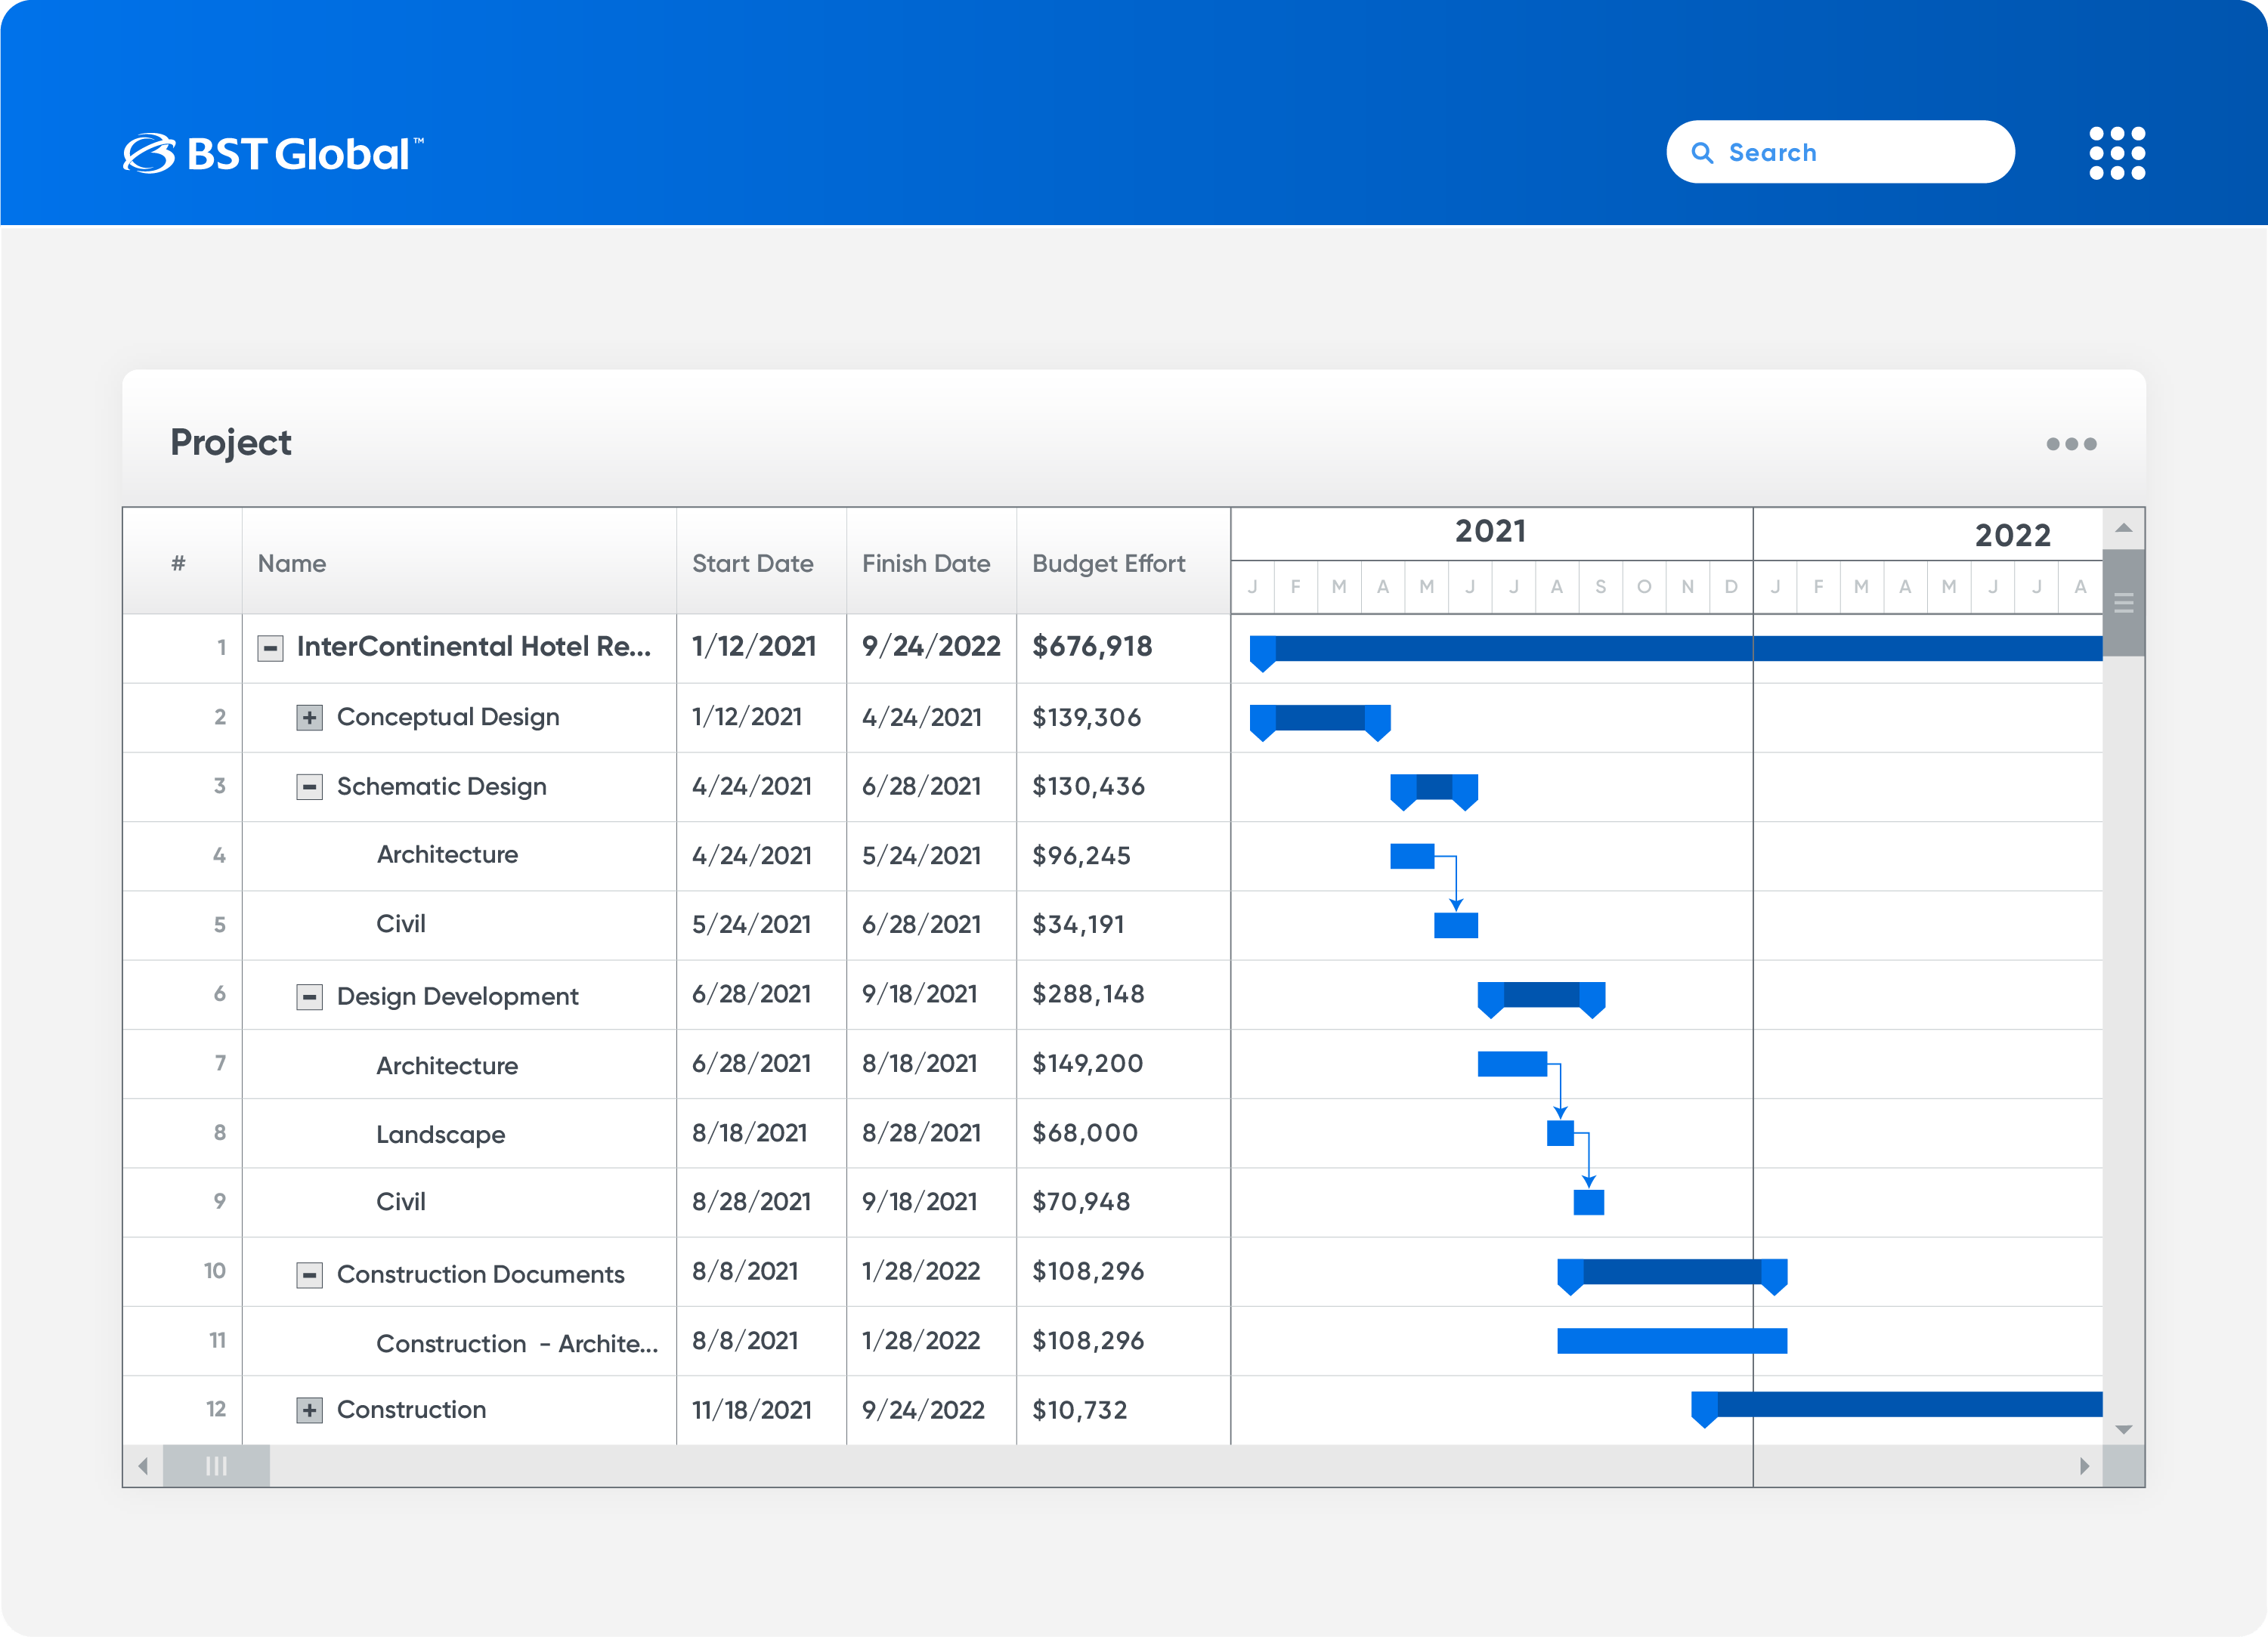The height and width of the screenshot is (1637, 2268).
Task: Click the Construction - Archite... Gantt bar in row 11
Action: pyautogui.click(x=1672, y=1341)
